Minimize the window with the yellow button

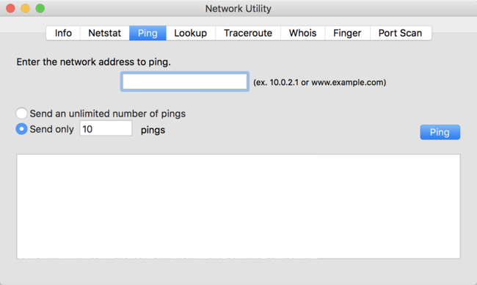click(25, 8)
